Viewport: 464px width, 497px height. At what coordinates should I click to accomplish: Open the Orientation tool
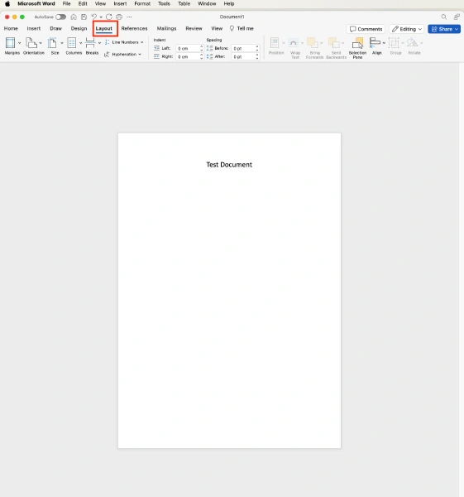(x=31, y=43)
